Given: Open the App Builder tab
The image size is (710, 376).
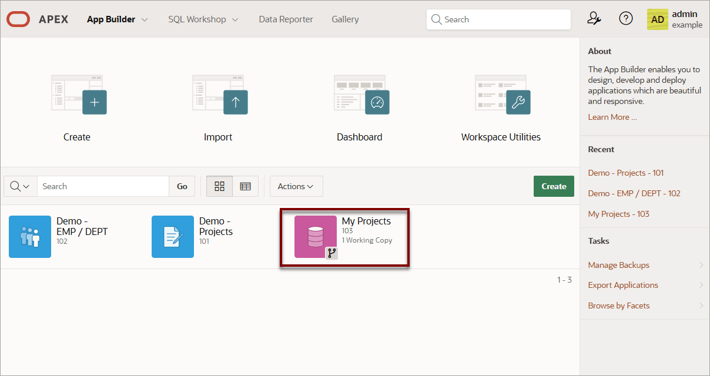Looking at the screenshot, I should 111,19.
